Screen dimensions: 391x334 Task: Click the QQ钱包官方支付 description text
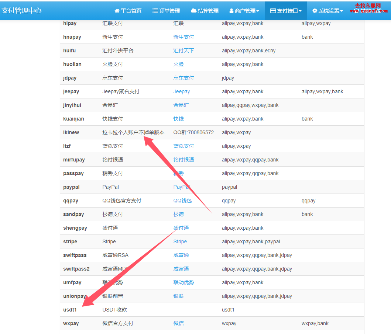[x=122, y=201]
